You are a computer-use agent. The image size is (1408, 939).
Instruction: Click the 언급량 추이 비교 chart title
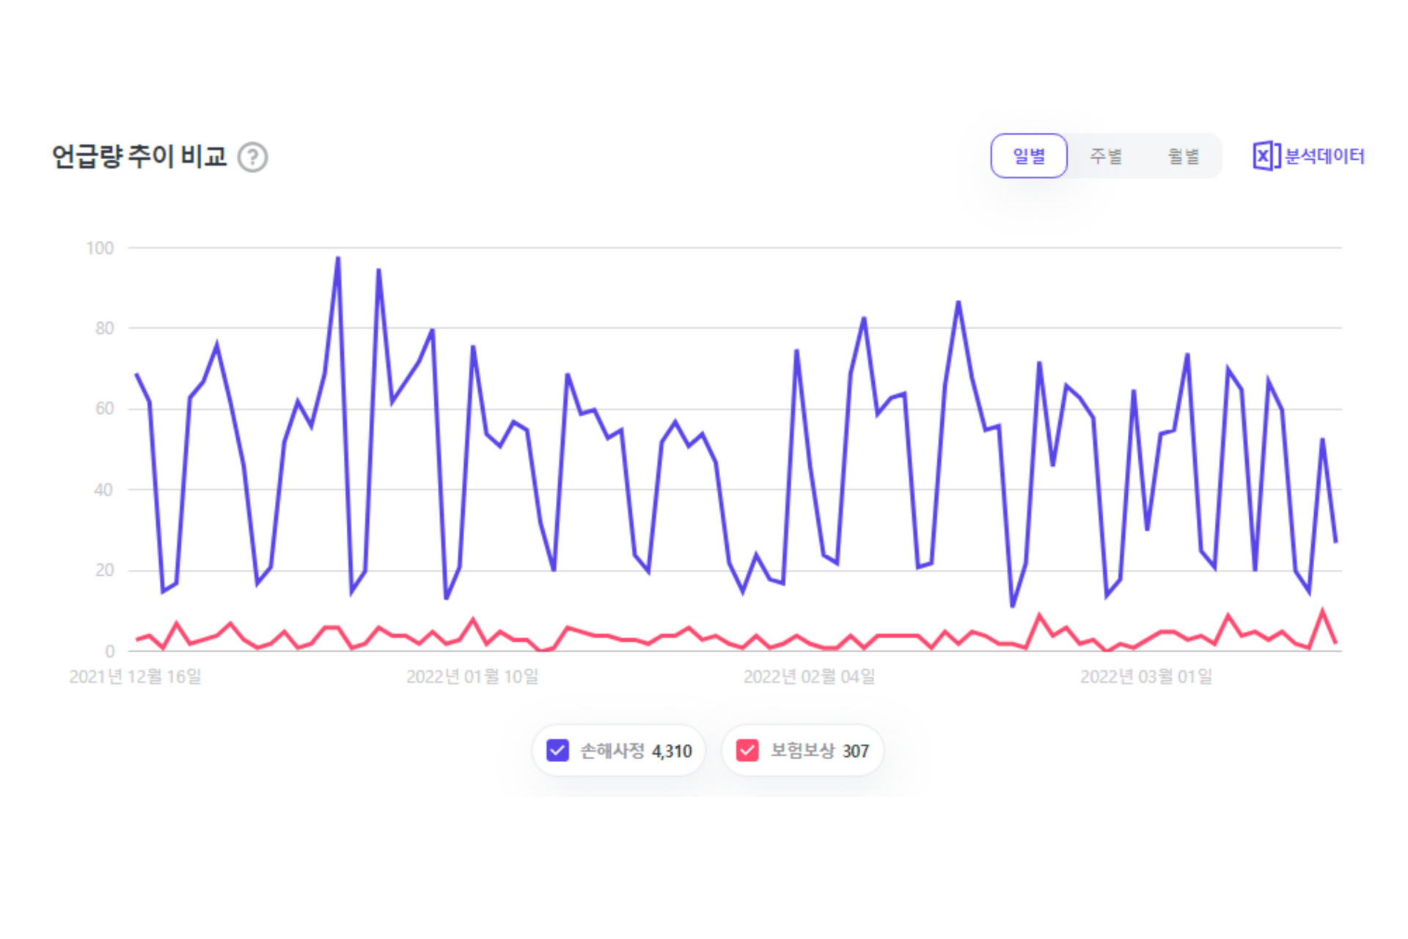(x=139, y=156)
